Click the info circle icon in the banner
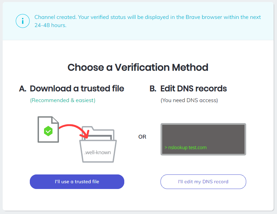Image resolution: width=277 pixels, height=214 pixels. (x=23, y=21)
